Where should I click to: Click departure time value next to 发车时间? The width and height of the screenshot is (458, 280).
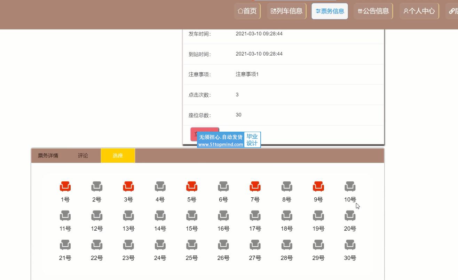259,34
